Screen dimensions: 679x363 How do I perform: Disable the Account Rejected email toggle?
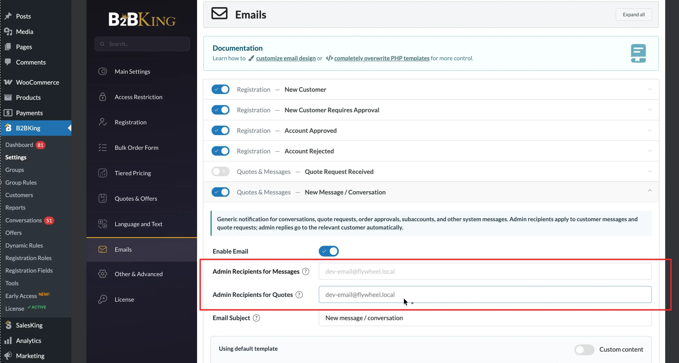point(220,151)
